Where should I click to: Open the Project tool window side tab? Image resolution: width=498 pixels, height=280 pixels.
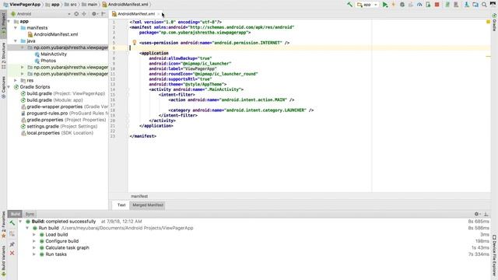point(3,25)
